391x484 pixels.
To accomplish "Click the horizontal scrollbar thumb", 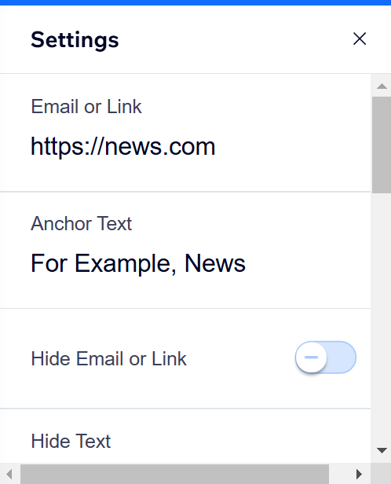I will pyautogui.click(x=174, y=474).
